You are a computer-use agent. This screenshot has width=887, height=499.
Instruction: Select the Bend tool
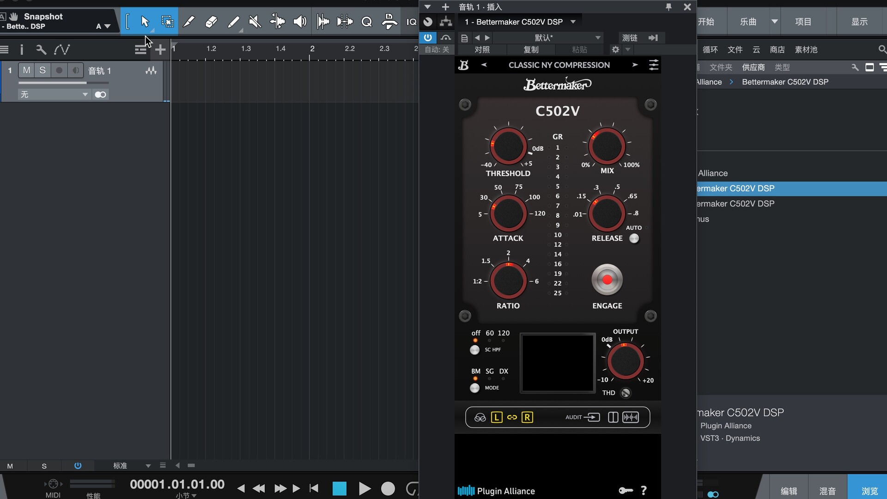pos(277,22)
